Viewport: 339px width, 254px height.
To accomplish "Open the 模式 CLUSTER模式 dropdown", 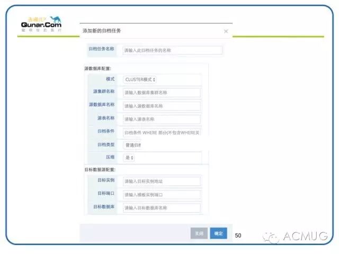I will [x=140, y=79].
